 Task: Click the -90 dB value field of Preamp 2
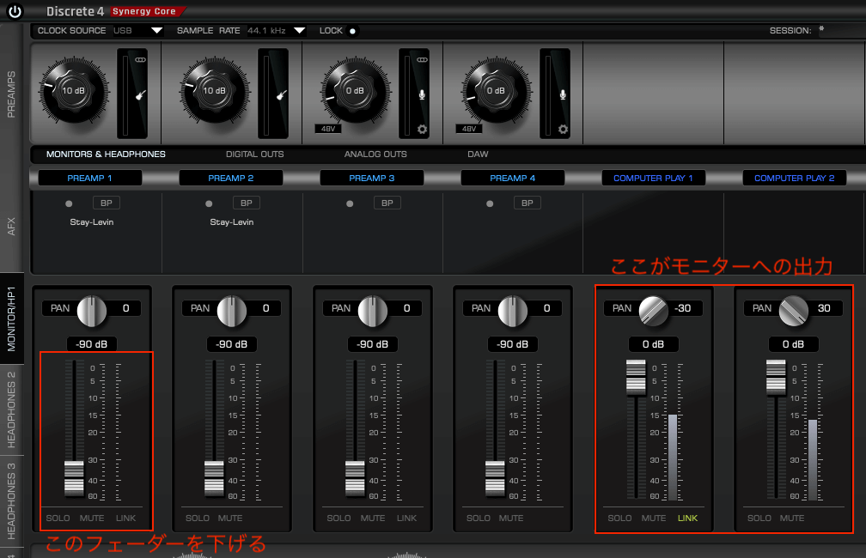tap(232, 344)
